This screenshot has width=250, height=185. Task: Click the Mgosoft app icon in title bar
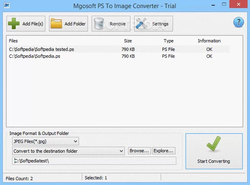click(5, 5)
